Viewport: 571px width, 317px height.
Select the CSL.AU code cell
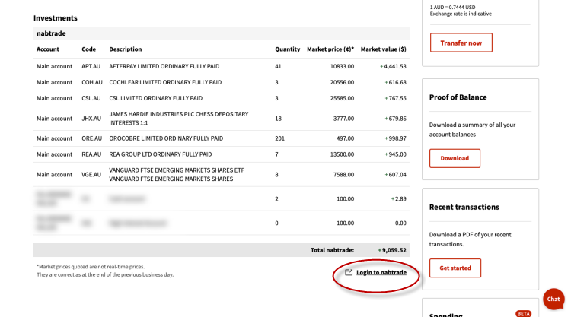pos(91,99)
